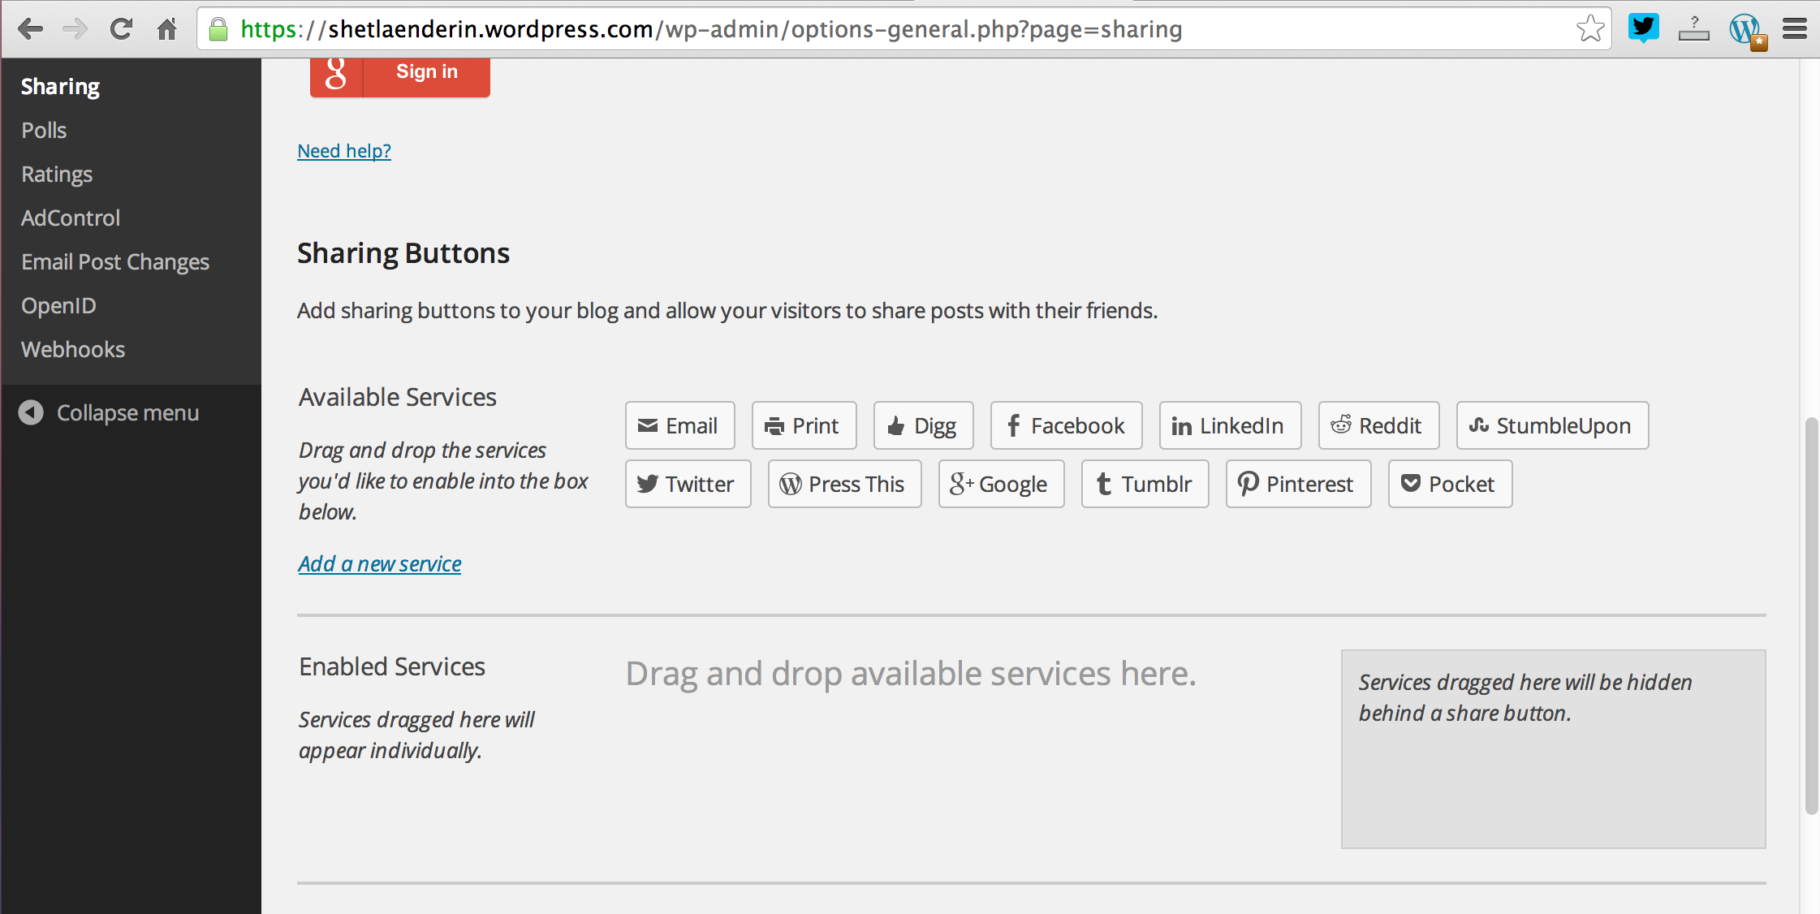Click the StumbleUpon service button

tap(1551, 425)
